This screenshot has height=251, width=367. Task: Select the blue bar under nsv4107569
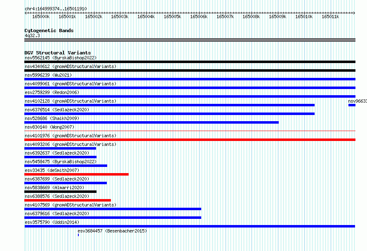click(x=113, y=209)
